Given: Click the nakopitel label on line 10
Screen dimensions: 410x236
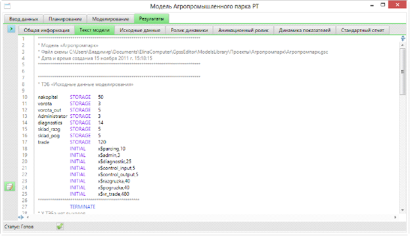Looking at the screenshot, I should pyautogui.click(x=47, y=97).
